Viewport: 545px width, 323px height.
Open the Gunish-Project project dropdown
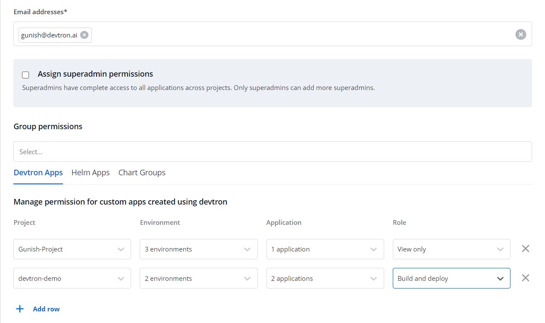[72, 249]
